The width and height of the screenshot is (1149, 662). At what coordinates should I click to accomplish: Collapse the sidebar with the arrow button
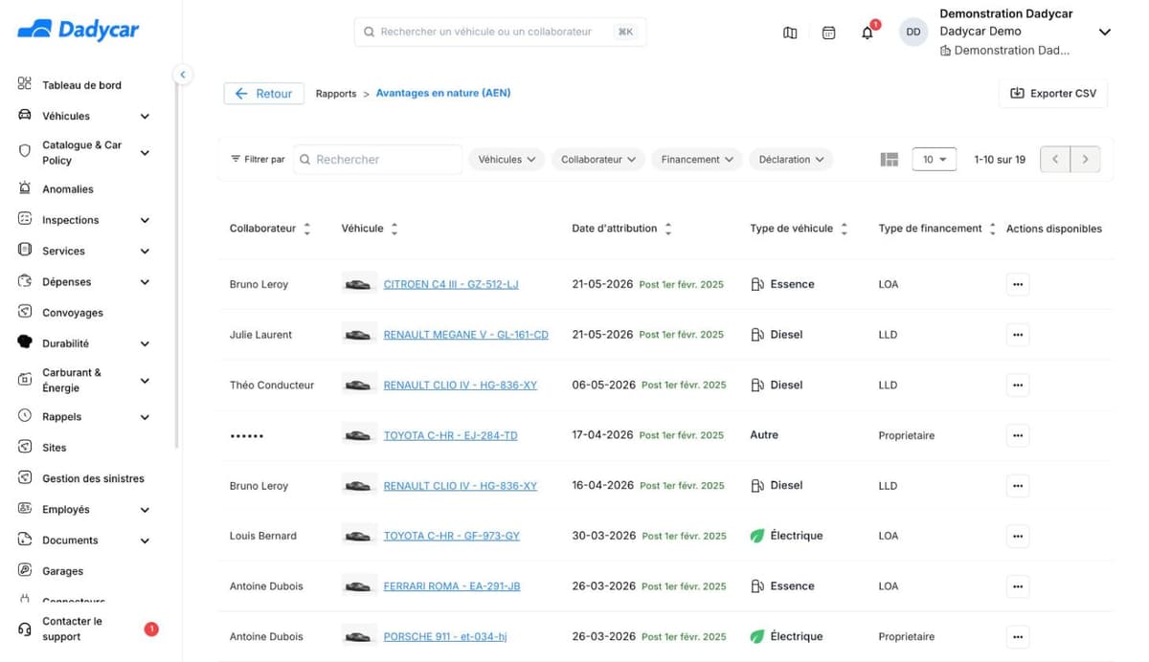click(x=183, y=75)
